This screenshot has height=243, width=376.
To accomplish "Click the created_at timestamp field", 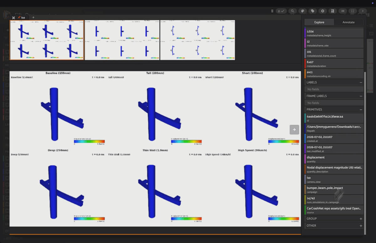I will (x=334, y=139).
